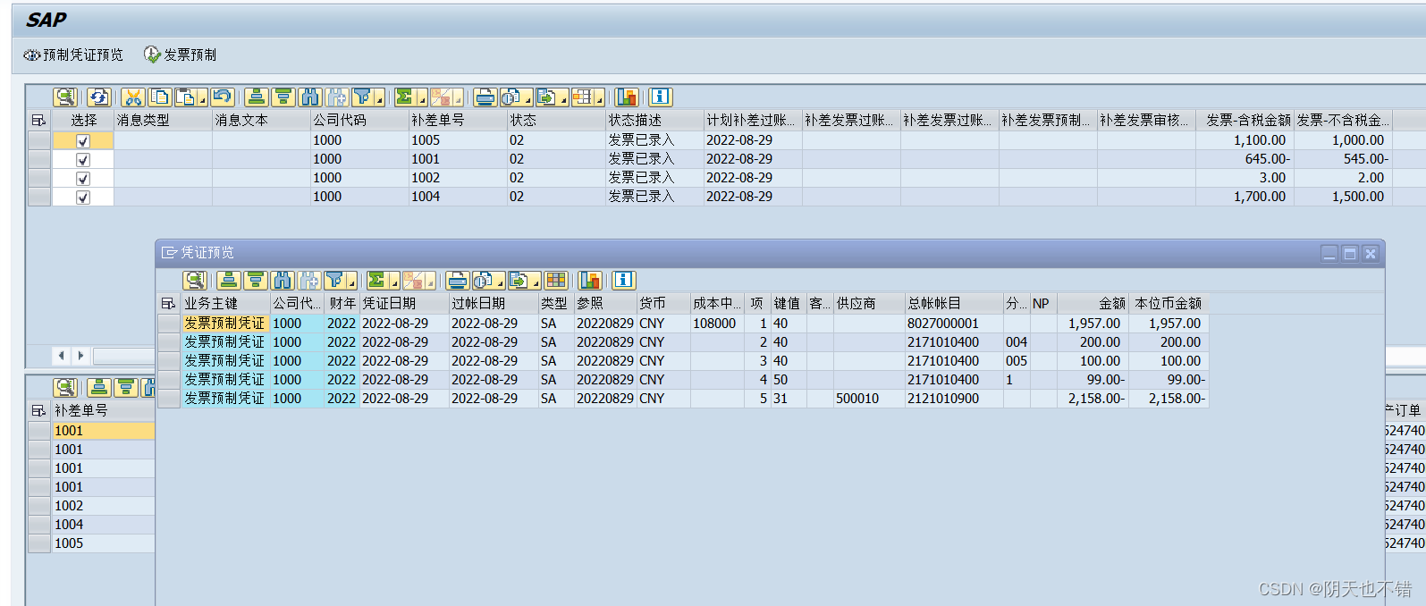This screenshot has height=606, width=1426.
Task: Click Find binoculars in 凭证预览 toolbar
Action: coord(283,280)
